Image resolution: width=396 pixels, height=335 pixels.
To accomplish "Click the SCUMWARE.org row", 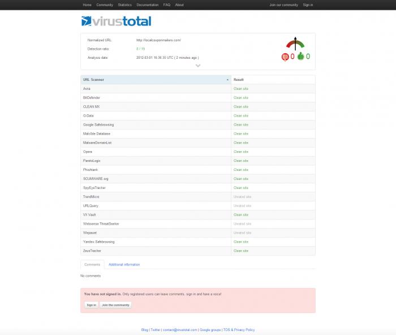I will pos(198,179).
